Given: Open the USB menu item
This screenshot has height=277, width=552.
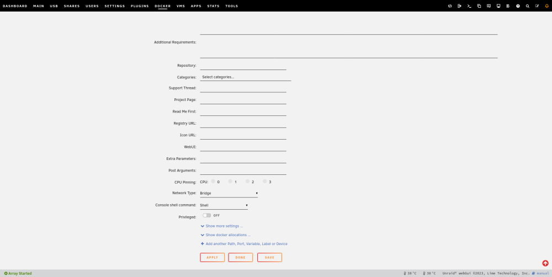Looking at the screenshot, I should (x=54, y=6).
